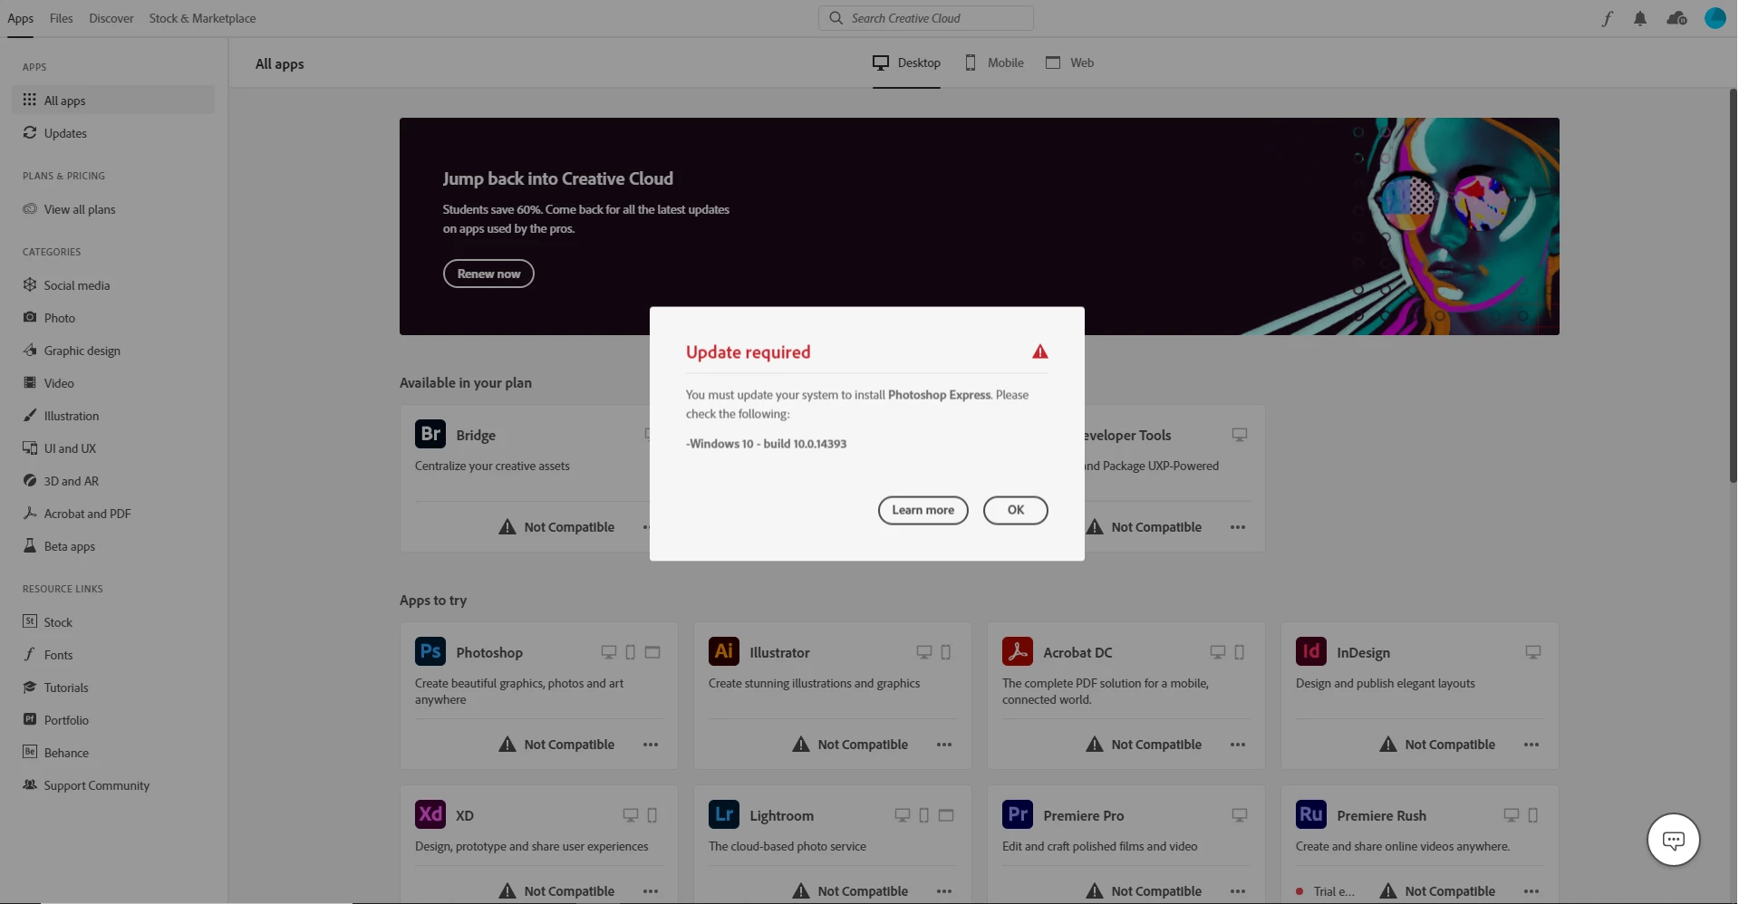Open the Illustration category
The height and width of the screenshot is (904, 1739).
pos(113,416)
